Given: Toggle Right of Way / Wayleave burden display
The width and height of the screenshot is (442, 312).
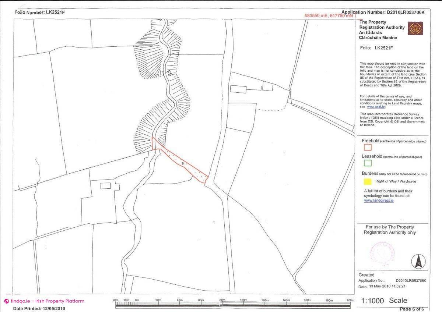Looking at the screenshot, I should pyautogui.click(x=392, y=181).
